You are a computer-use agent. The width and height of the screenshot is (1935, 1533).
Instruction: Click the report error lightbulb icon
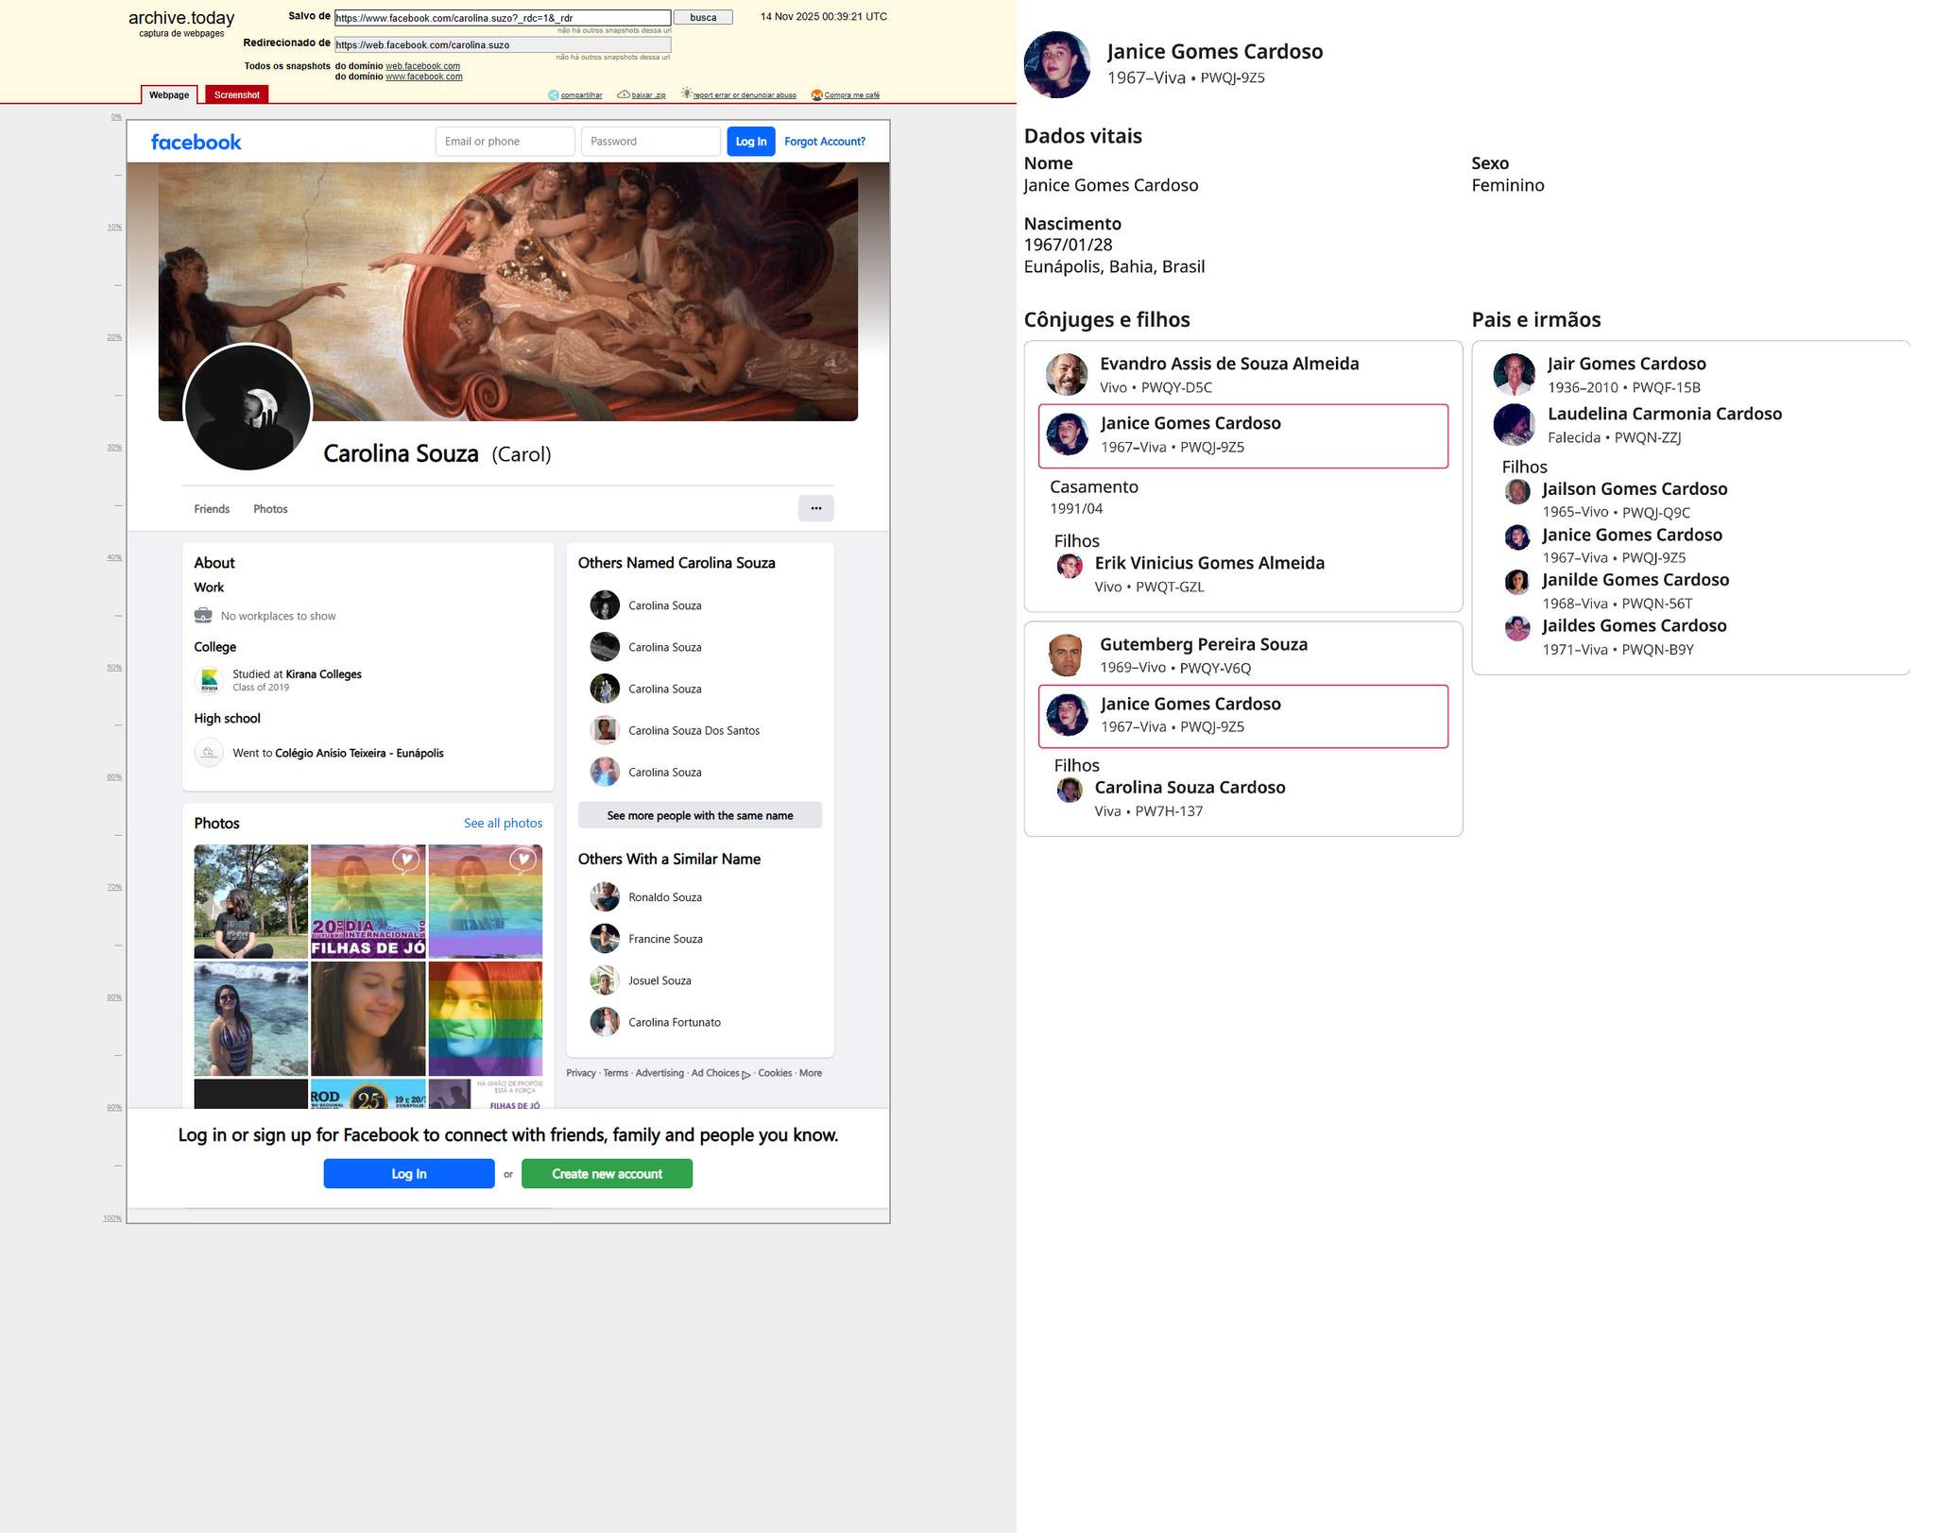click(x=687, y=94)
